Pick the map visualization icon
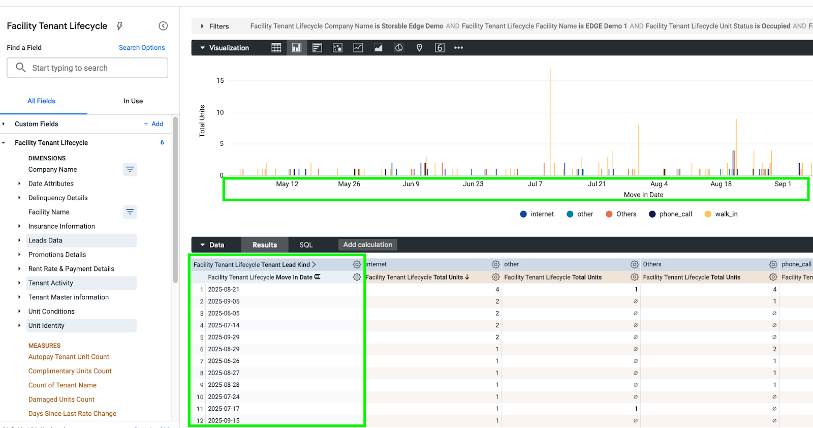Viewport: 813px width, 428px height. [419, 48]
